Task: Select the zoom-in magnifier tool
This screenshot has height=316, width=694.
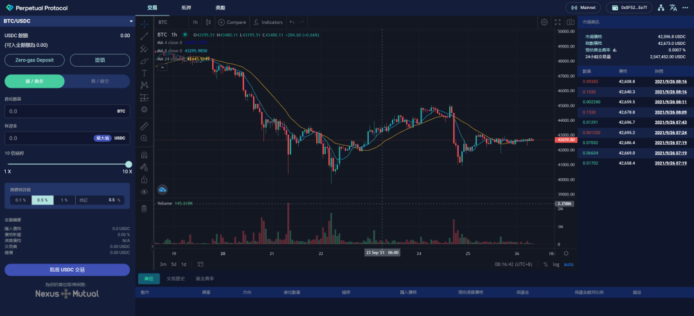Action: (x=144, y=138)
